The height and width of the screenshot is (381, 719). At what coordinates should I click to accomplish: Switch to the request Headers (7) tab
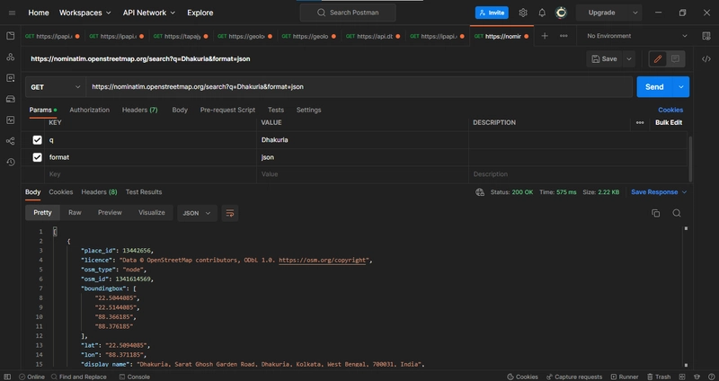(x=140, y=110)
